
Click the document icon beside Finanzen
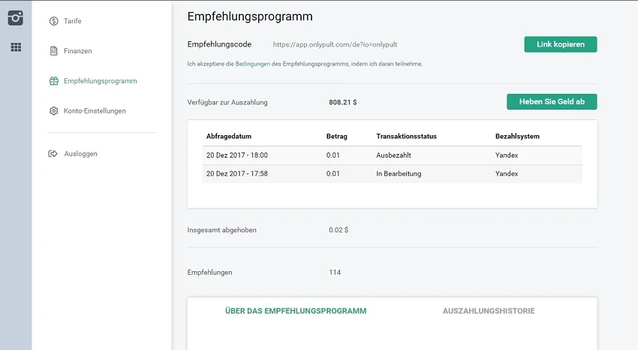point(53,51)
